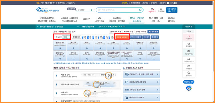This screenshot has height=103, width=215.
Task: Toggle the 11월 month checkbox
Action: pyautogui.click(x=104, y=38)
